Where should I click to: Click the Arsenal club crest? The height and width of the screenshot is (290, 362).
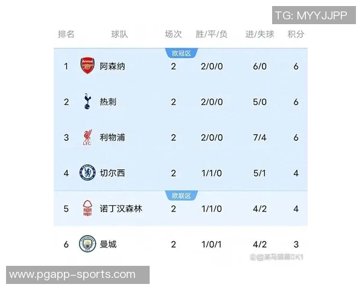pyautogui.click(x=87, y=66)
